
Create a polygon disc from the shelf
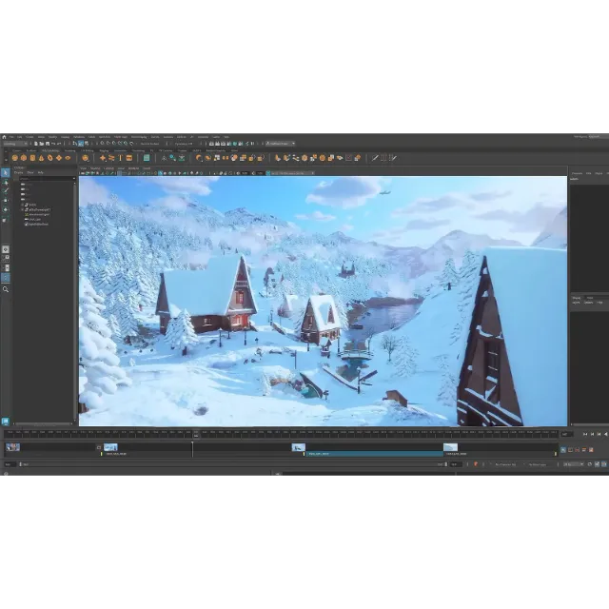coord(68,158)
